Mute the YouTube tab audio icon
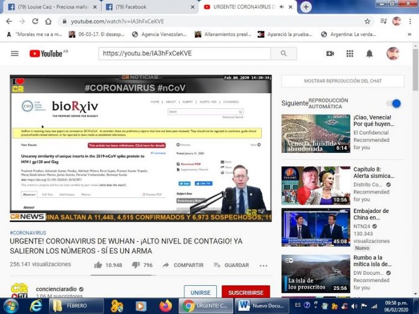Screen dimensions: 419x314 coord(282,7)
